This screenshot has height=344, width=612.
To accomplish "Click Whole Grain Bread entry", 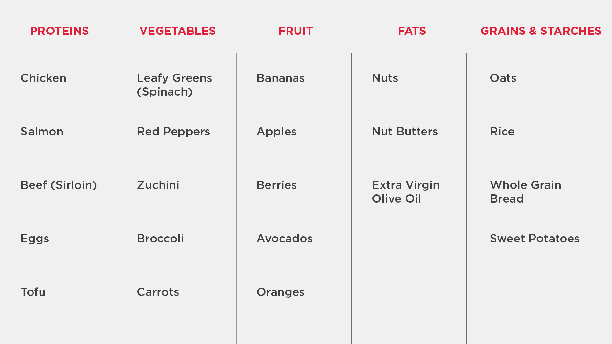I will (525, 192).
